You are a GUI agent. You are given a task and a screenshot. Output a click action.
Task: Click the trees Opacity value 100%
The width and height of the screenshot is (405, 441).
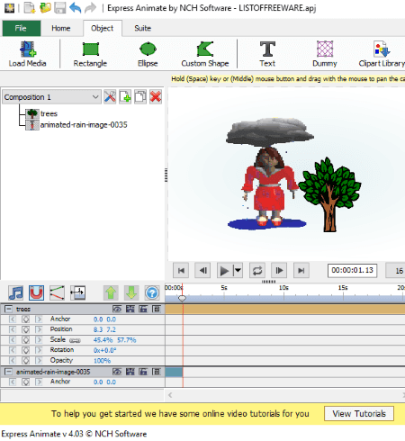pyautogui.click(x=102, y=361)
